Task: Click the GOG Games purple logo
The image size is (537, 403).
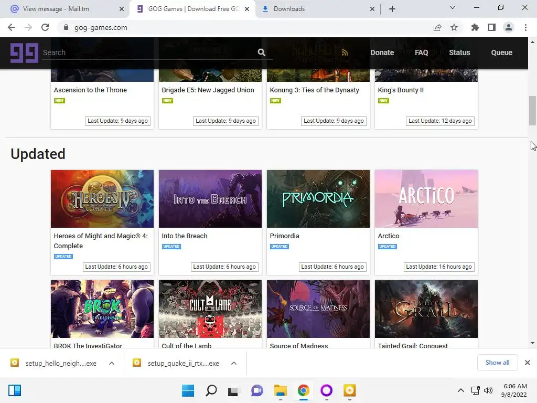Action: [x=24, y=53]
